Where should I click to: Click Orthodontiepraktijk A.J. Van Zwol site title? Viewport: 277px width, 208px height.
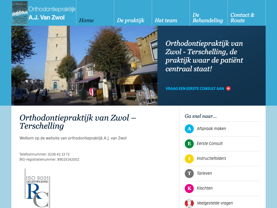pos(52,14)
